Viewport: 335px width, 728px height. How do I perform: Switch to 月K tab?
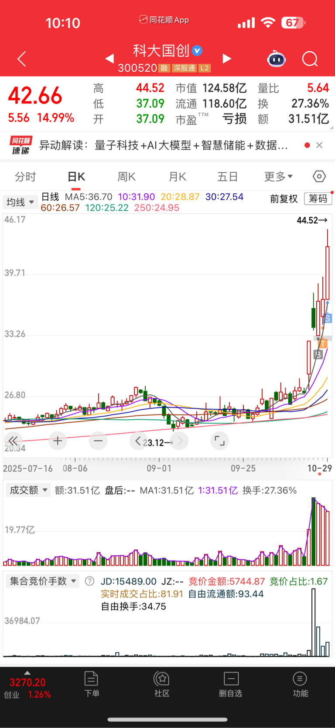tap(177, 177)
